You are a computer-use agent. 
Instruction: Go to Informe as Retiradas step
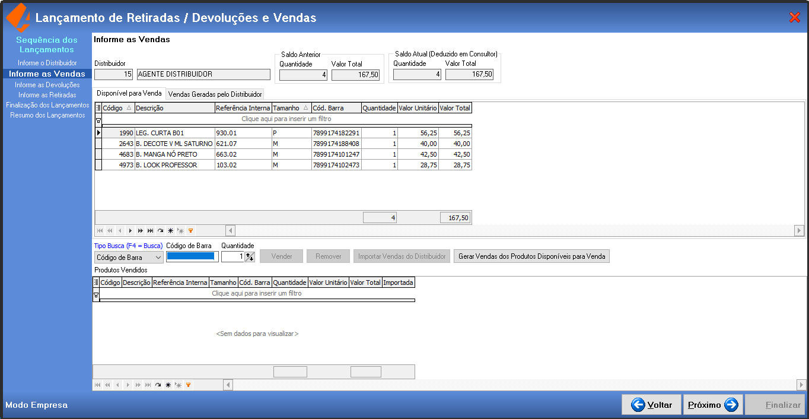(47, 95)
